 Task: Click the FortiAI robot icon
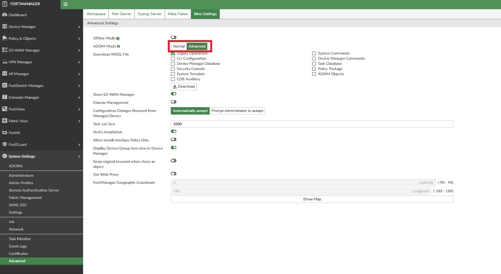tap(4, 133)
